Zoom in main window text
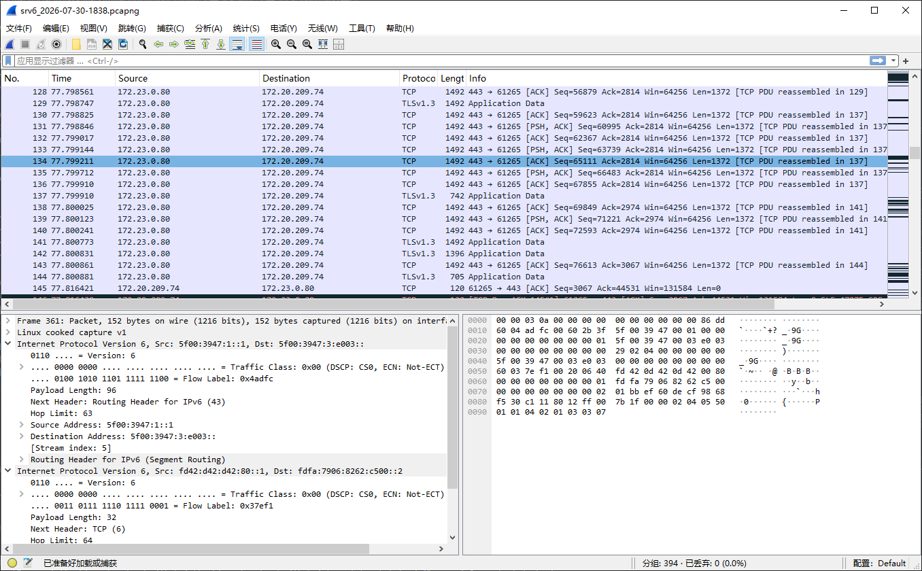The image size is (922, 571). pos(276,44)
